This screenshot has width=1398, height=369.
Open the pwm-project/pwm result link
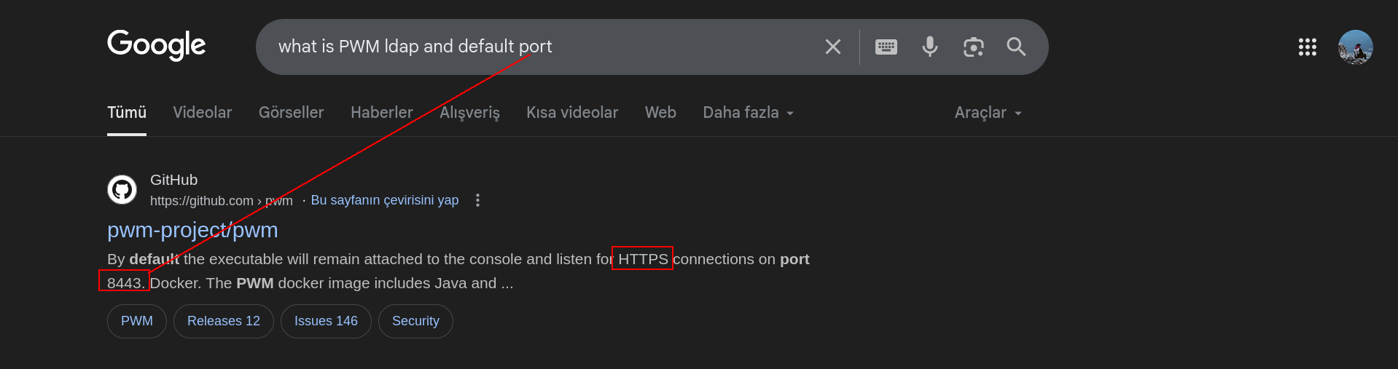point(192,230)
